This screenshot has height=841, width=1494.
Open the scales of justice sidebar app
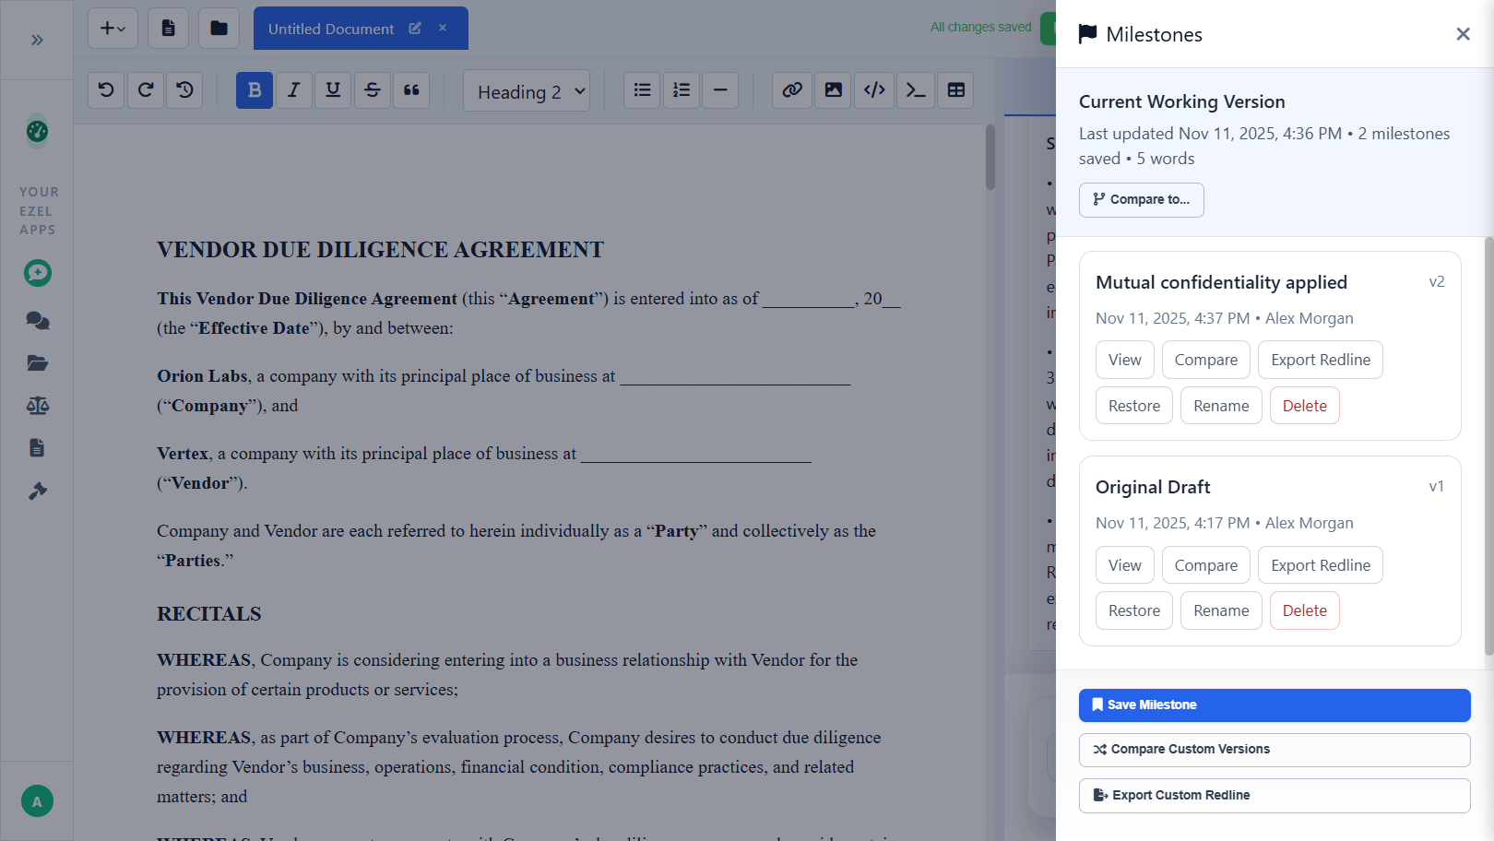pyautogui.click(x=38, y=406)
